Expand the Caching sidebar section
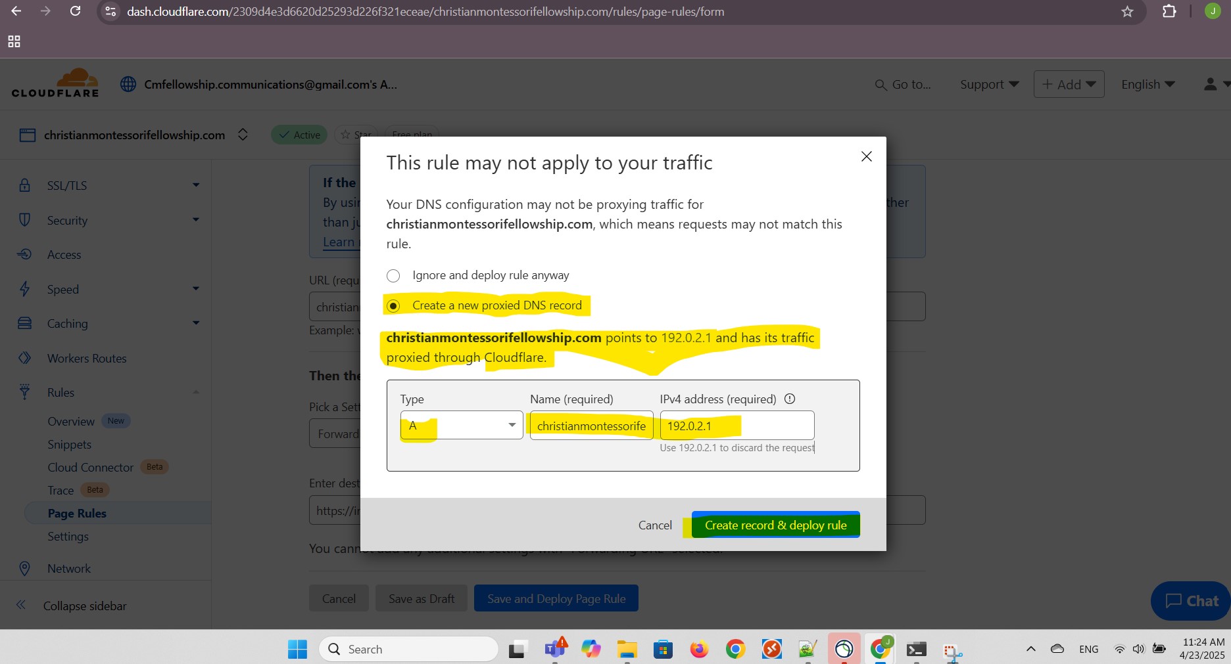Viewport: 1231px width, 664px height. tap(195, 322)
